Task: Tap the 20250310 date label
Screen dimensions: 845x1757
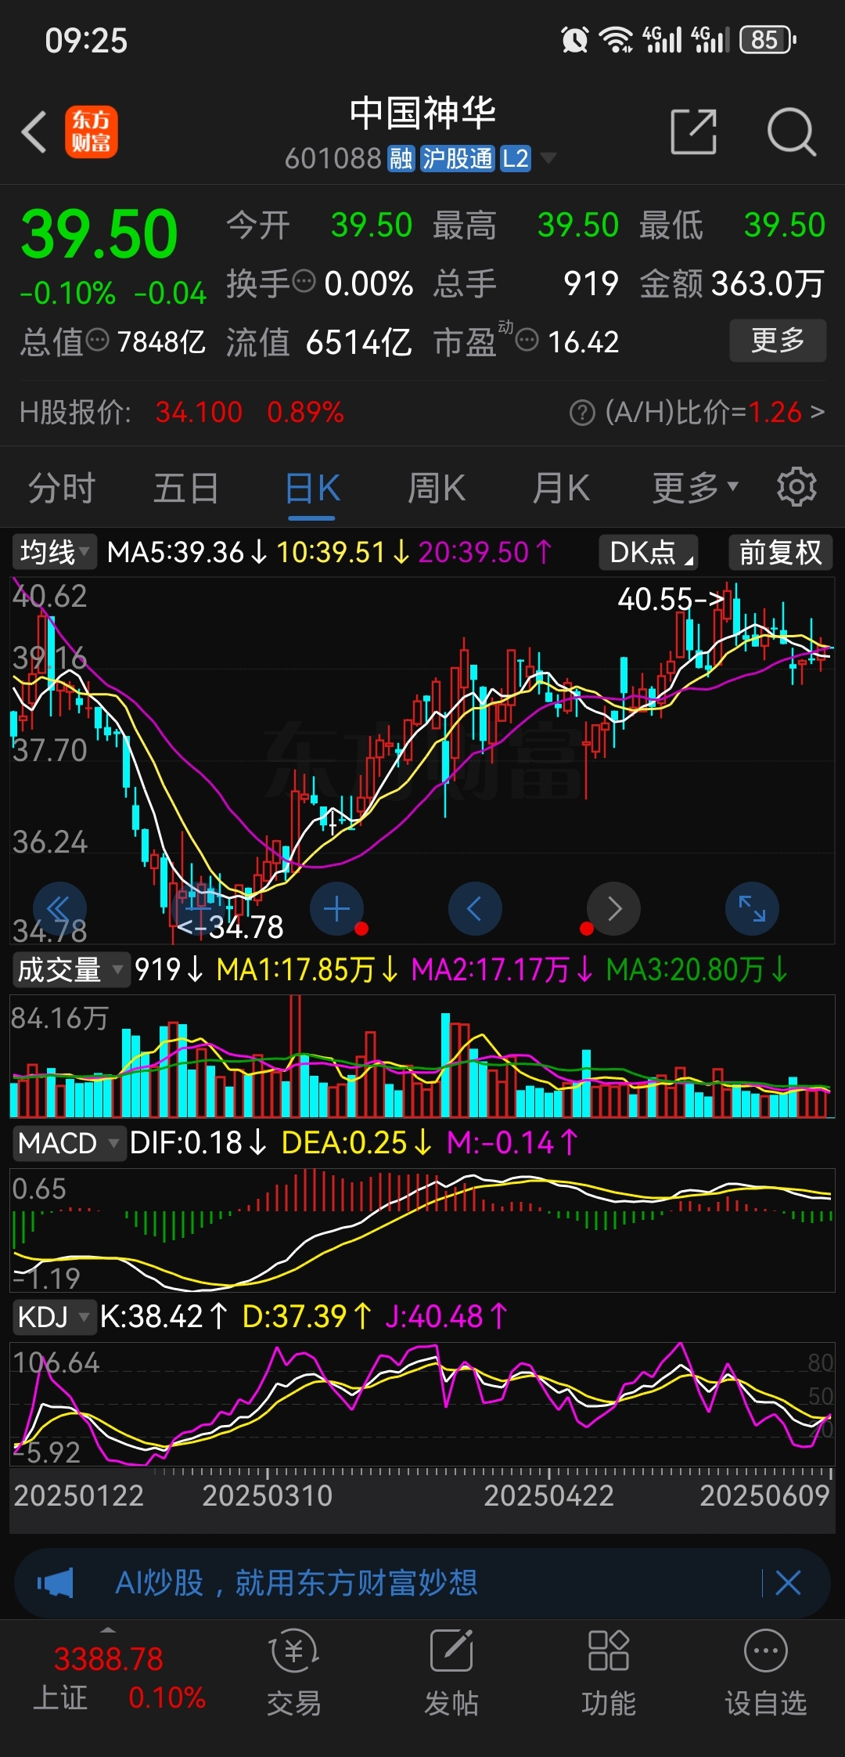Action: click(268, 1495)
